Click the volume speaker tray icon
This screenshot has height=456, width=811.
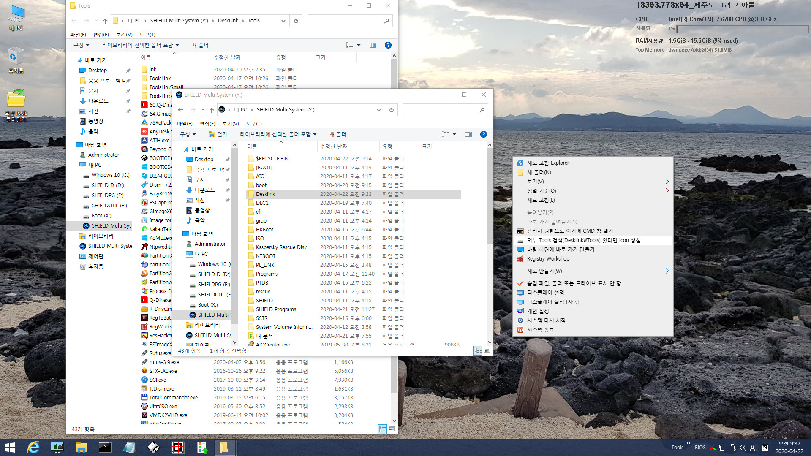743,448
